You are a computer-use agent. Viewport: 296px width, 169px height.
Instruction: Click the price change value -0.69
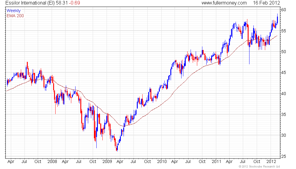point(74,3)
